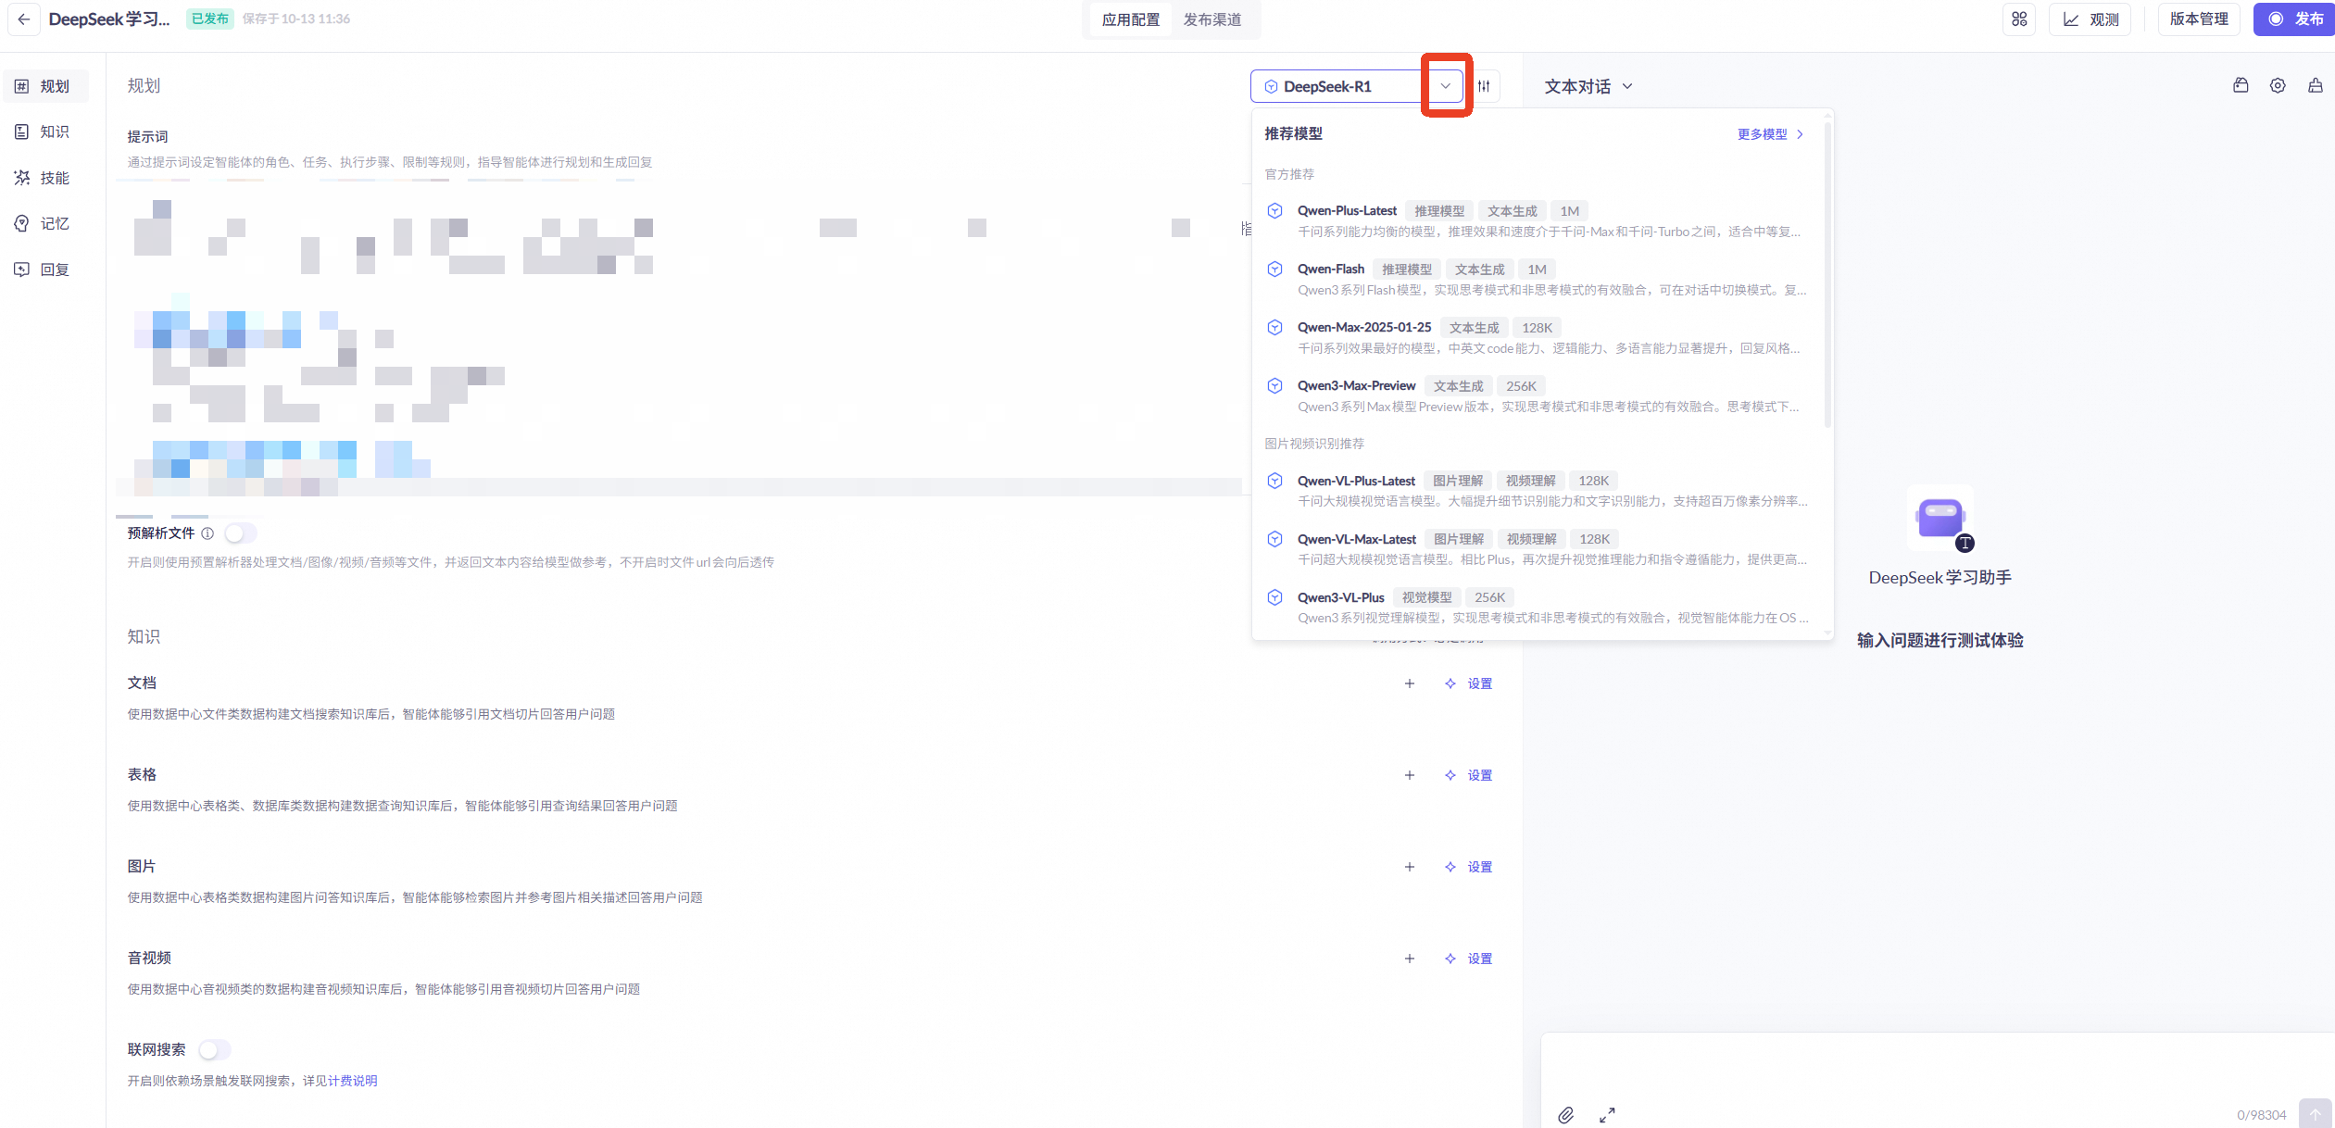Select the Qwen-Flash model option
The height and width of the screenshot is (1128, 2335).
point(1330,269)
